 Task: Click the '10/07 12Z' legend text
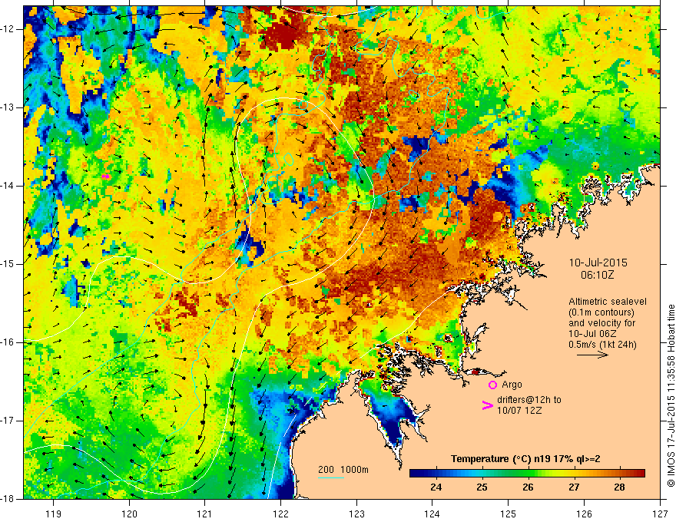(519, 411)
